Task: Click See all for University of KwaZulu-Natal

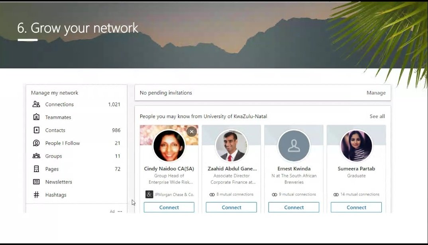Action: 377,117
